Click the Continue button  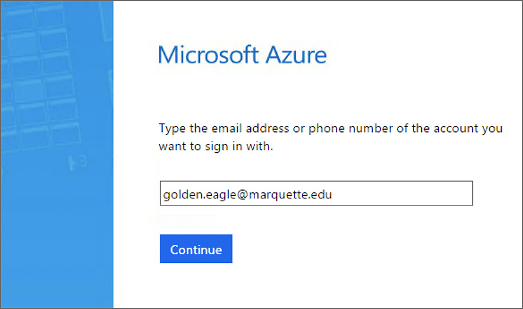(196, 249)
